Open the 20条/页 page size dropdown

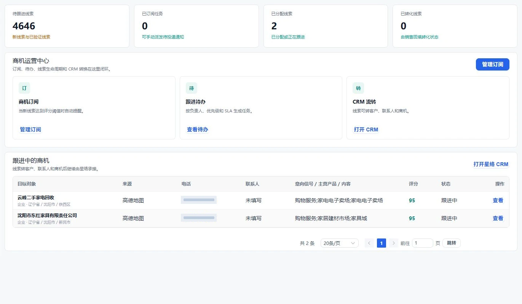340,243
